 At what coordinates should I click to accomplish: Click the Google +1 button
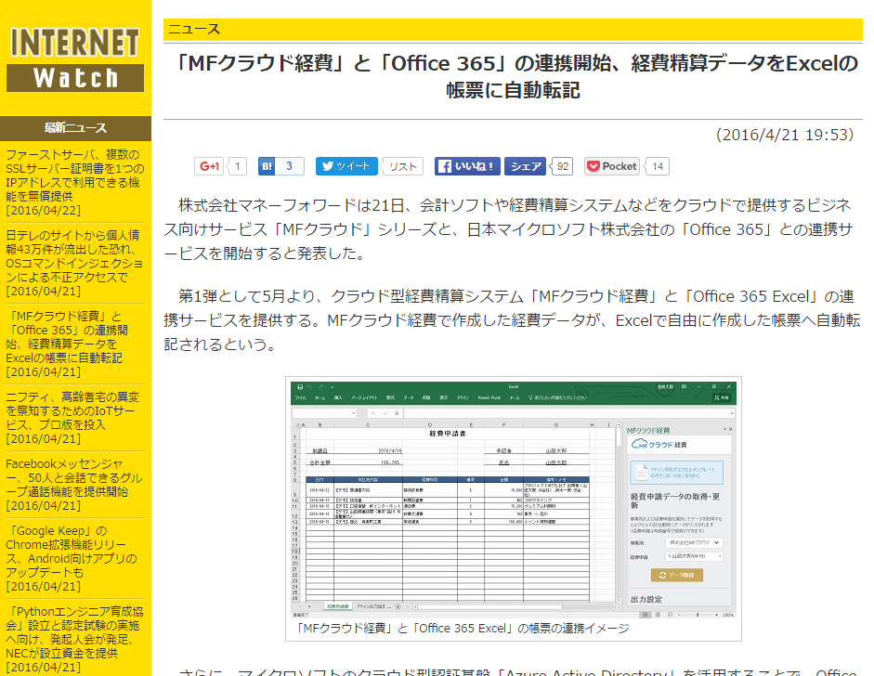[209, 166]
